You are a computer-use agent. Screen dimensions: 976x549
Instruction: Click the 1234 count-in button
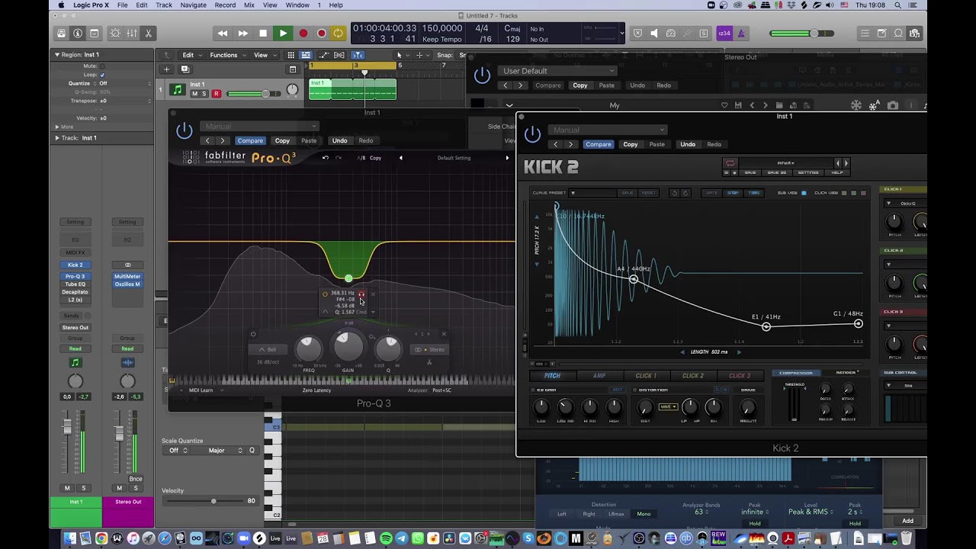tap(724, 34)
